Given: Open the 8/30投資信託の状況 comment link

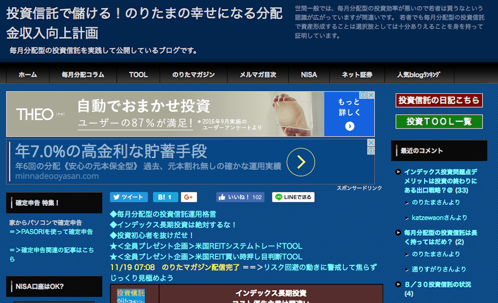Looking at the screenshot, I should 438,285.
